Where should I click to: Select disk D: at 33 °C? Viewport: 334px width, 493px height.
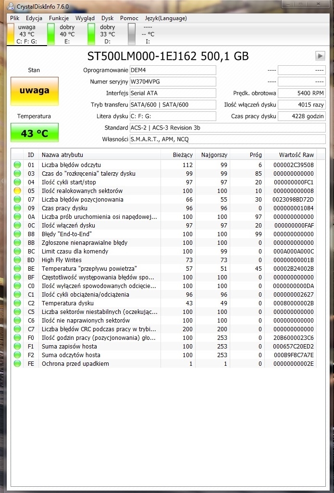(107, 34)
